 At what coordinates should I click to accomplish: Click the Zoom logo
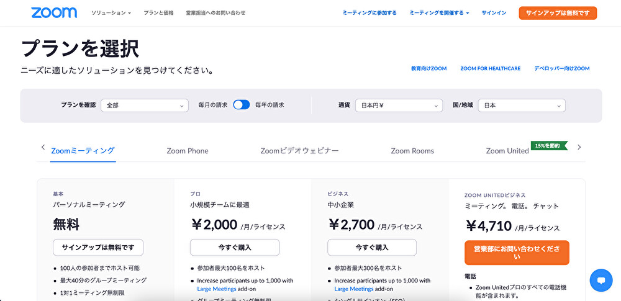click(54, 12)
